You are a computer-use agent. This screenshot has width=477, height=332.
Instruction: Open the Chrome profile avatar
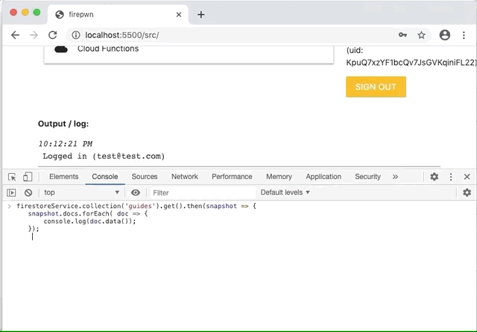pos(444,35)
